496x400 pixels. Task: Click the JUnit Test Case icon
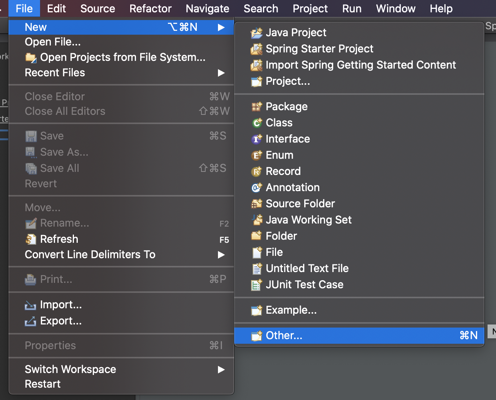(256, 285)
